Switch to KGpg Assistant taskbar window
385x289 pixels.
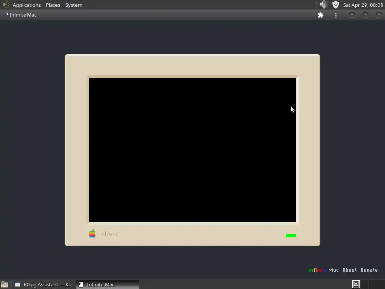(44, 284)
